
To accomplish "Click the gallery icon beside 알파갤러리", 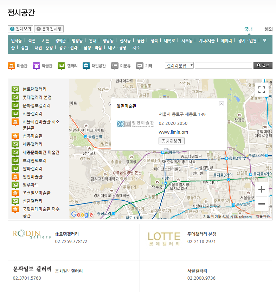I will pyautogui.click(x=15, y=169).
